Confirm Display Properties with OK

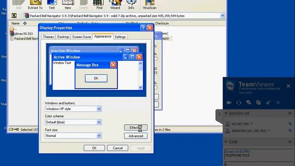tap(94, 148)
